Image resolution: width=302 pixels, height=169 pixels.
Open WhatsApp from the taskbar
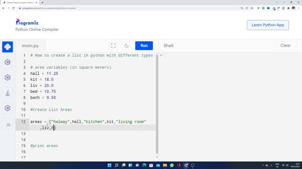pyautogui.click(x=172, y=165)
